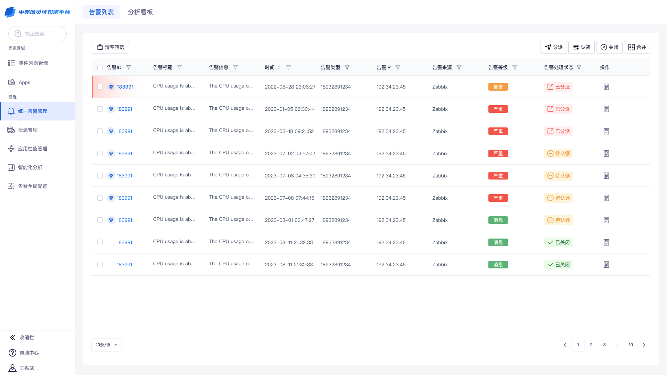Click the 收缩栏 collapse sidebar icon

click(x=13, y=337)
